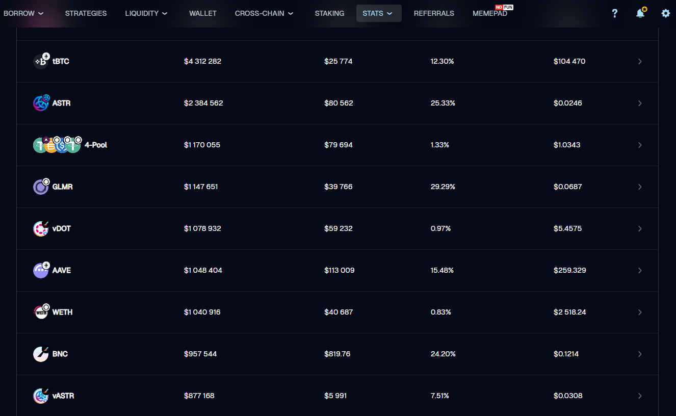Click ASTR value $2 384 562
Viewport: 676px width, 416px height.
203,103
